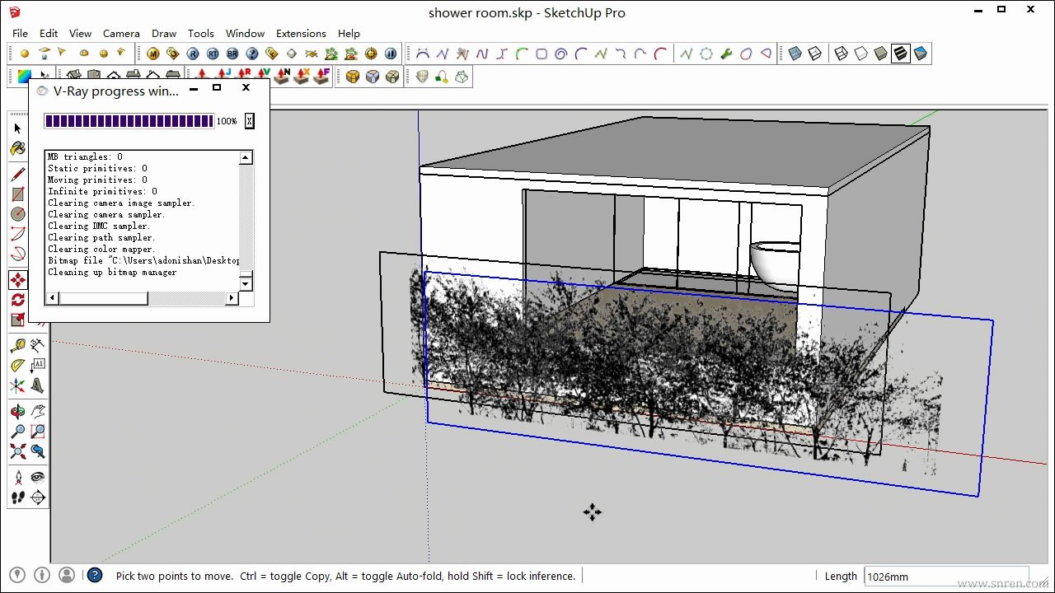Select the Circle drawing tool
This screenshot has width=1055, height=593.
17,214
